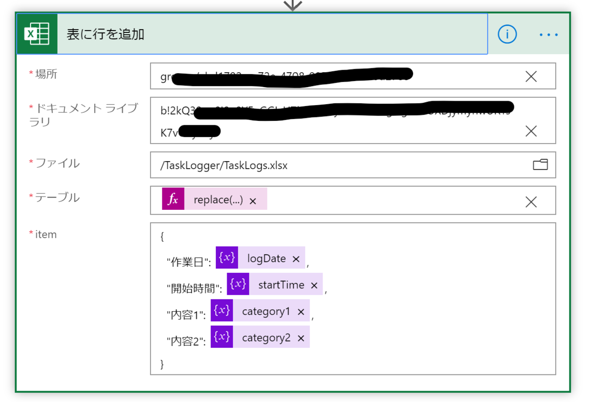This screenshot has width=590, height=402.
Task: Click the Excel connector icon
Action: click(37, 34)
